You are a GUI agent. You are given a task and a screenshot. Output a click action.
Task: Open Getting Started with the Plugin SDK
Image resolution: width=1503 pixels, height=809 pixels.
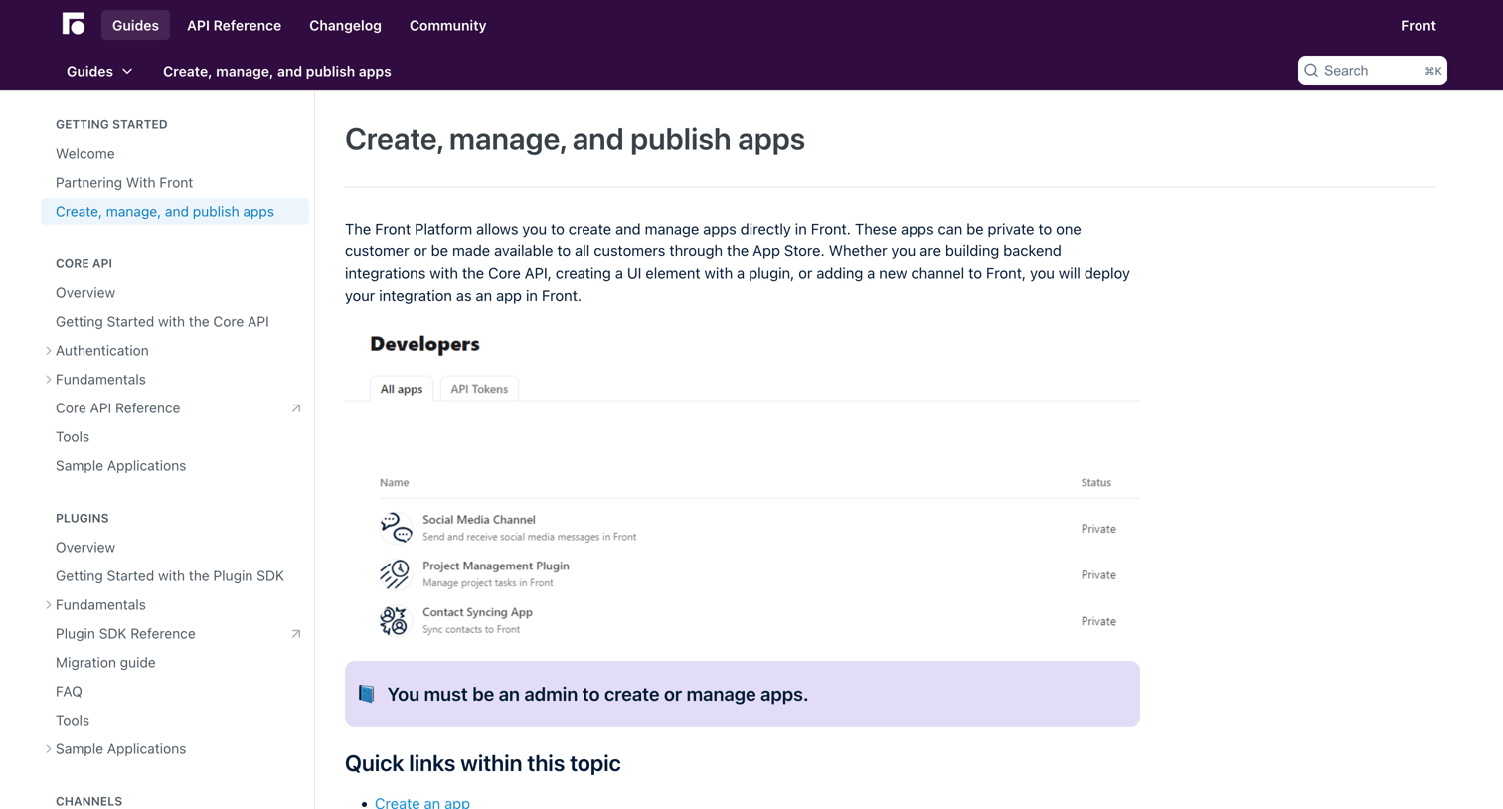tap(170, 576)
